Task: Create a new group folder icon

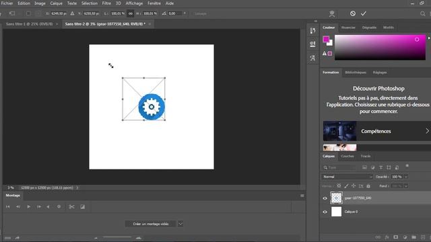Action: click(413, 237)
